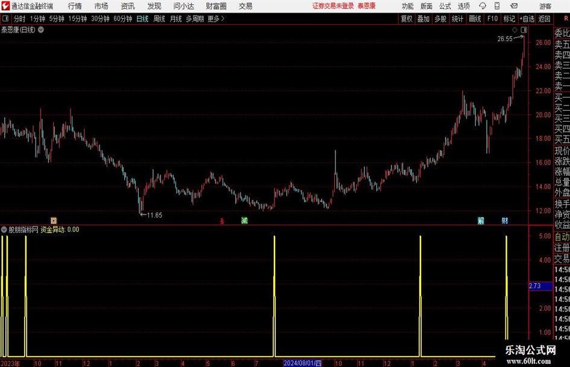Switch to the 周线 weekly tab
570x367 pixels.
(x=159, y=19)
